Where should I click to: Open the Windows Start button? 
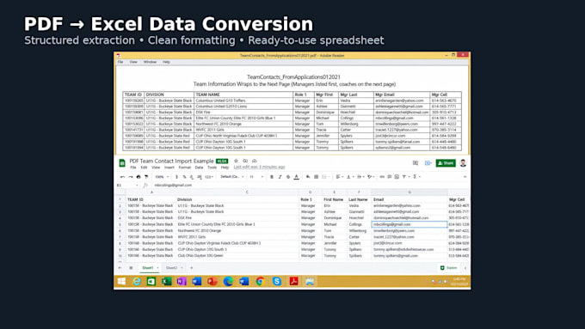tap(121, 281)
